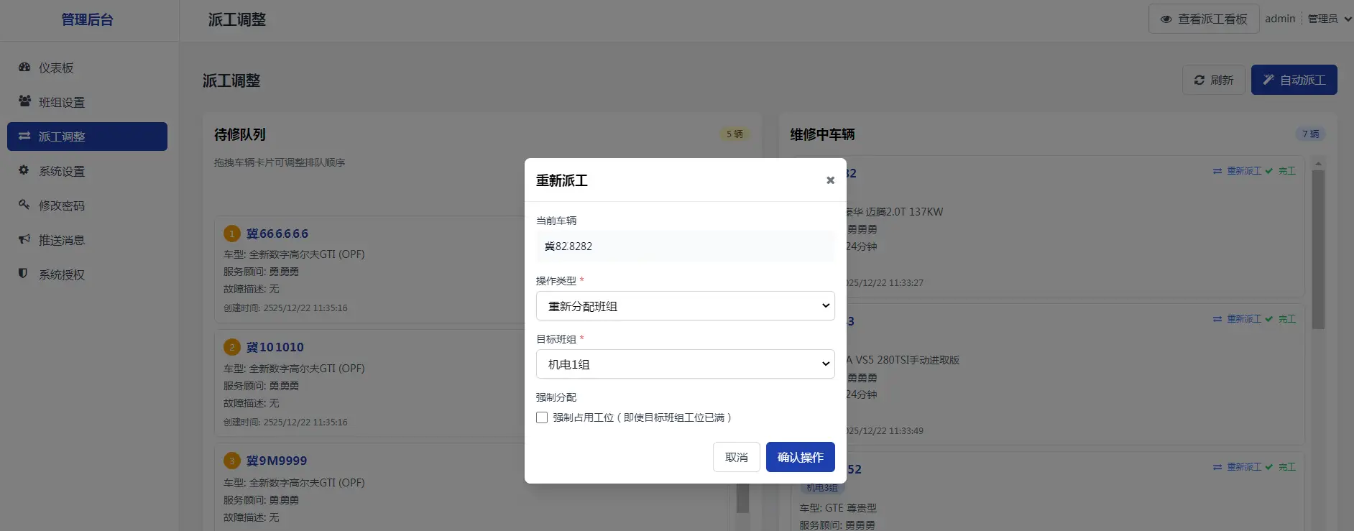The image size is (1354, 531).
Task: Click the push message megaphone icon
Action: pos(24,239)
